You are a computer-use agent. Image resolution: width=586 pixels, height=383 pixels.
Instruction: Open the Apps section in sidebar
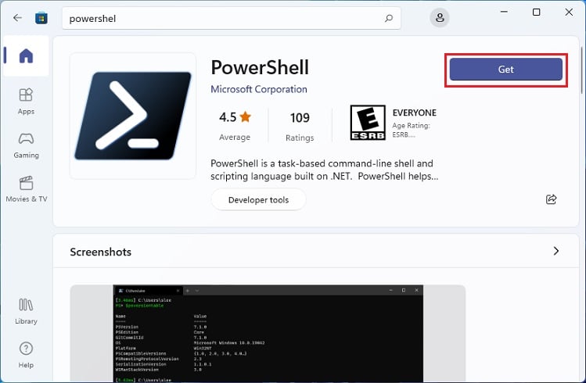(26, 101)
